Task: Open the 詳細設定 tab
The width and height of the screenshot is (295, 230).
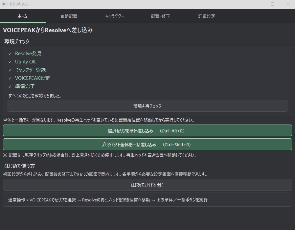Action: [x=207, y=16]
